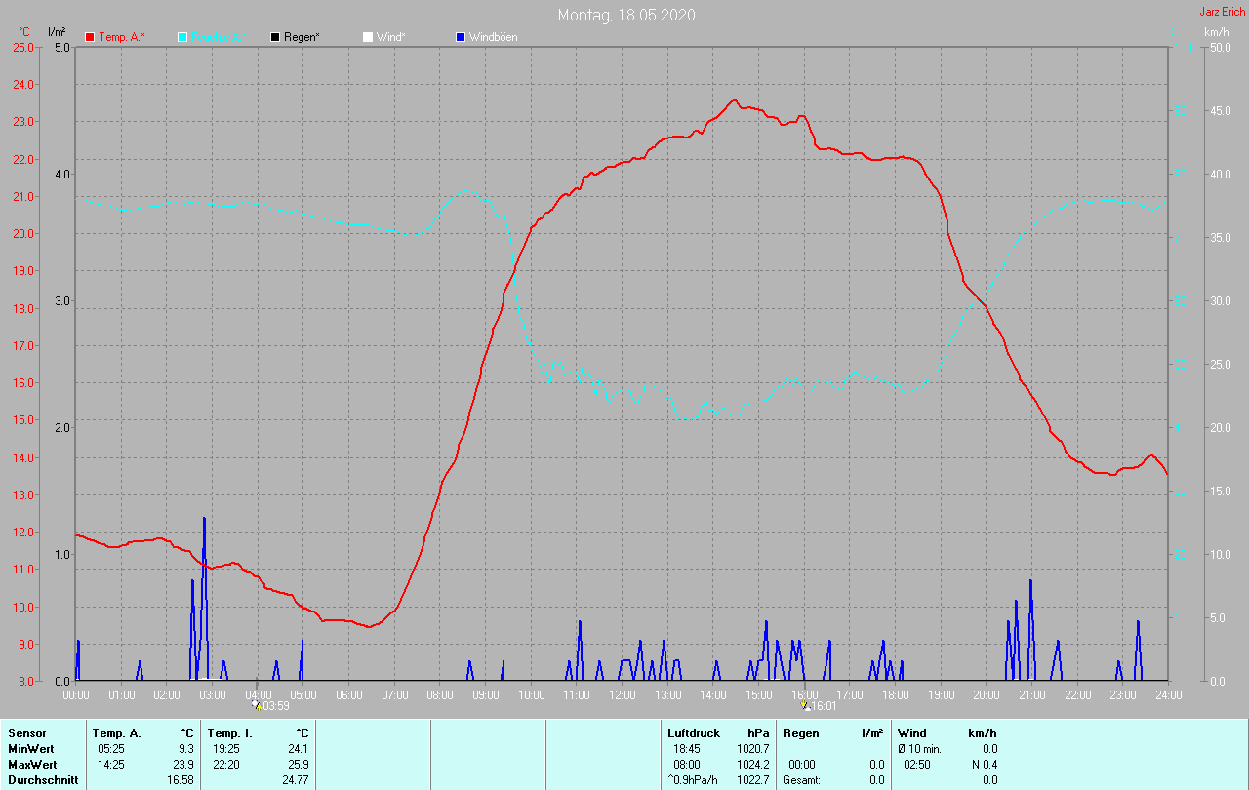This screenshot has height=790, width=1249.
Task: Click the blue Windböen legend square
Action: [x=461, y=37]
